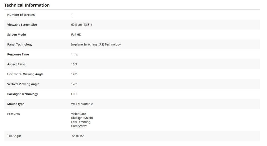
Task: Click the In-plane Switching (IPS) Technology text
Action: [96, 44]
